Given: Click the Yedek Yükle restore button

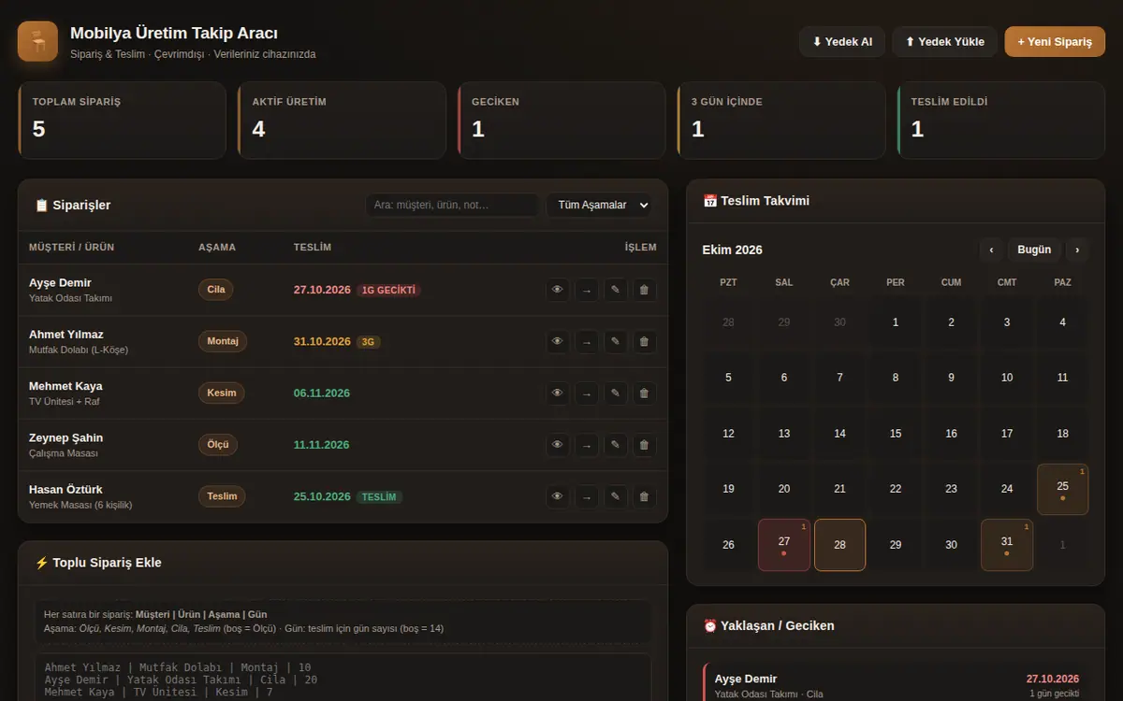Looking at the screenshot, I should 944,42.
